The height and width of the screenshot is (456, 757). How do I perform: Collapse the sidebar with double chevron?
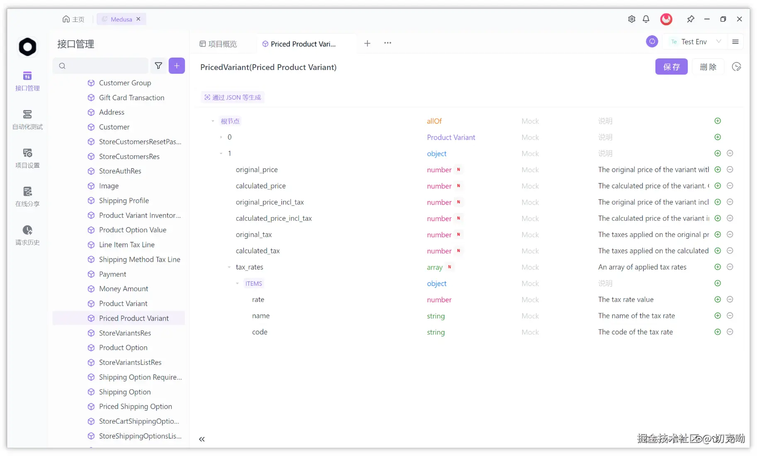pos(202,439)
